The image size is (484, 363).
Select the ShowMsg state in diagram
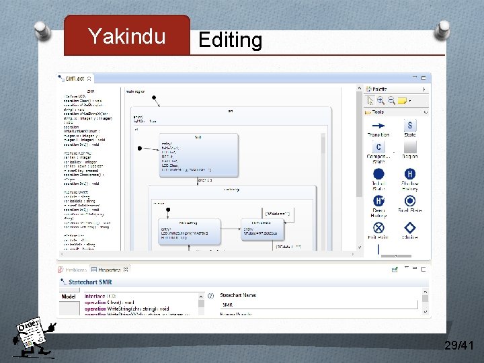[x=189, y=232]
